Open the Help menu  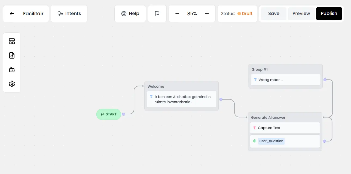(130, 14)
